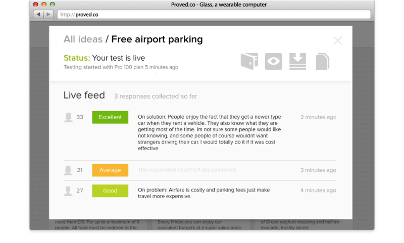Click the green Excellent rating badge

pyautogui.click(x=110, y=117)
